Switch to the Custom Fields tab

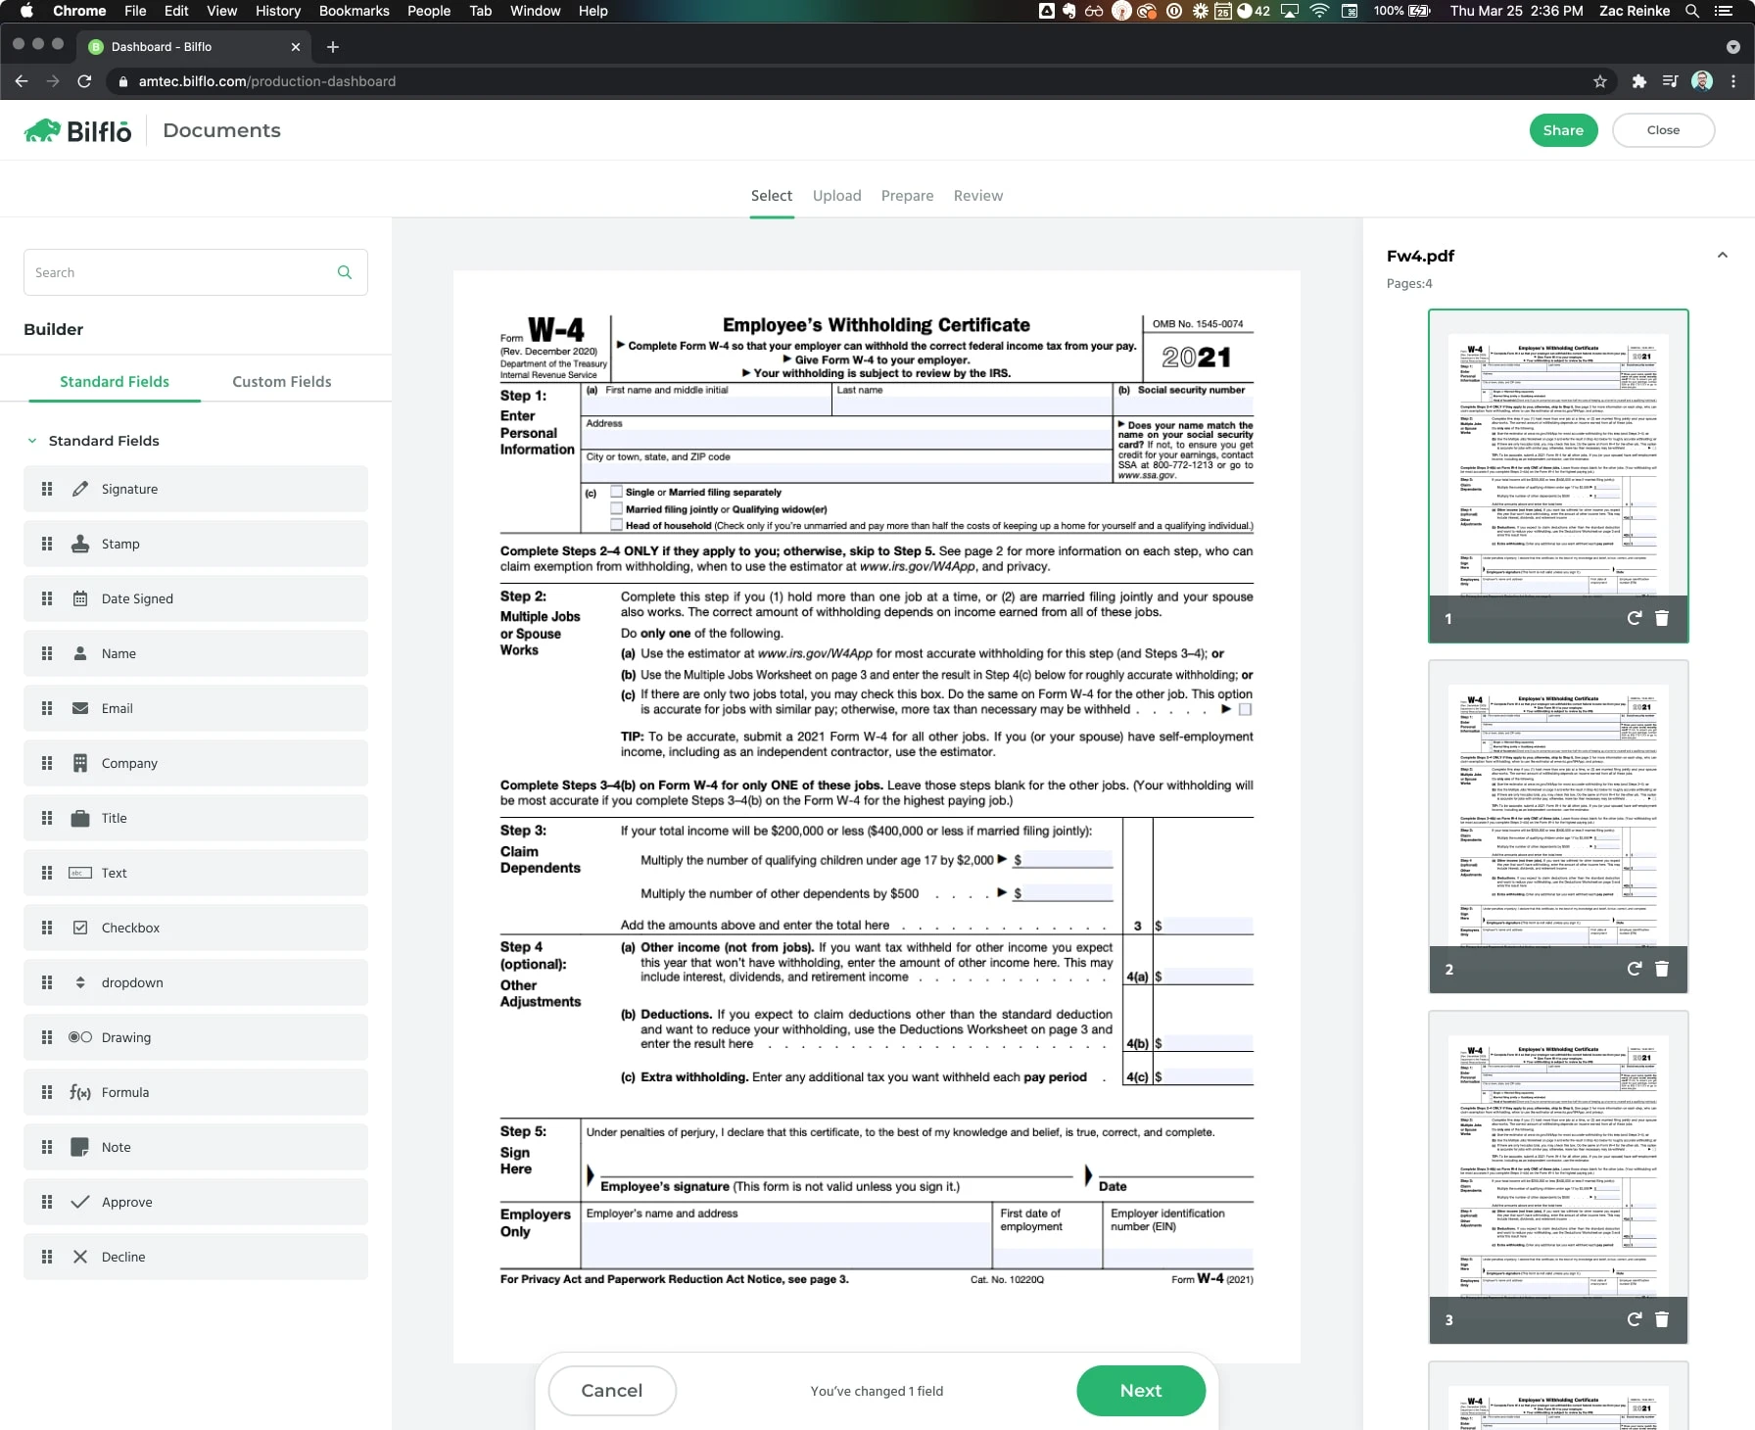(282, 382)
